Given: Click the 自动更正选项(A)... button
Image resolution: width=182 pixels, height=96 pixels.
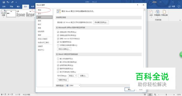Looking at the screenshot, I should 101,22.
